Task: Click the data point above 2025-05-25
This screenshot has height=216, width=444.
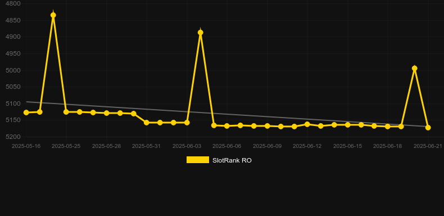Action: pyautogui.click(x=66, y=112)
